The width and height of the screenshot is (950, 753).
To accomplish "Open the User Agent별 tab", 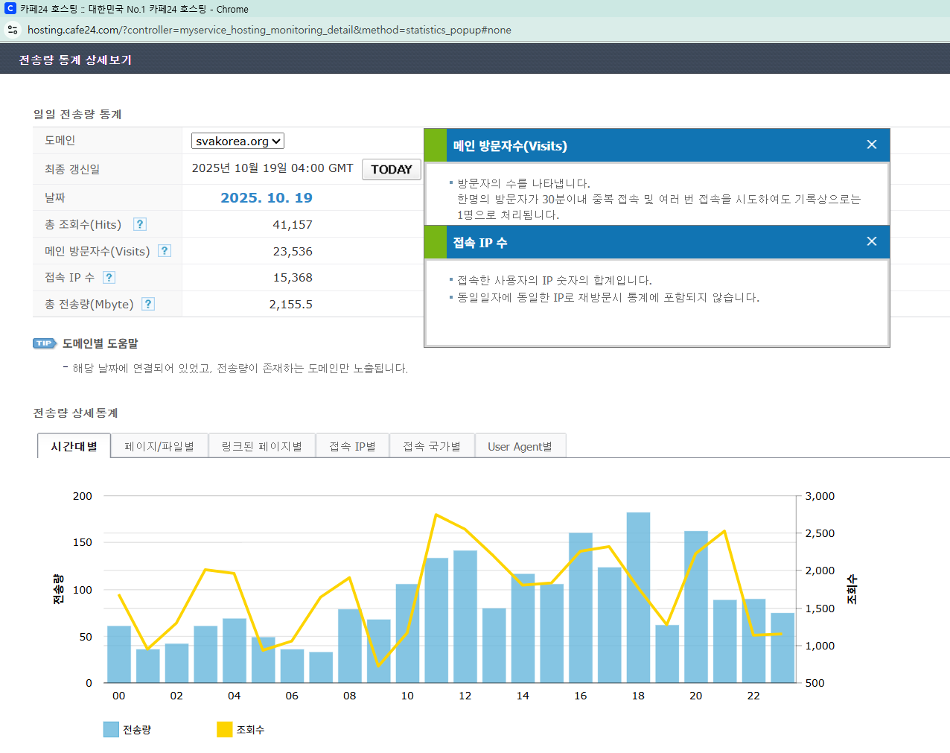I will [x=520, y=446].
